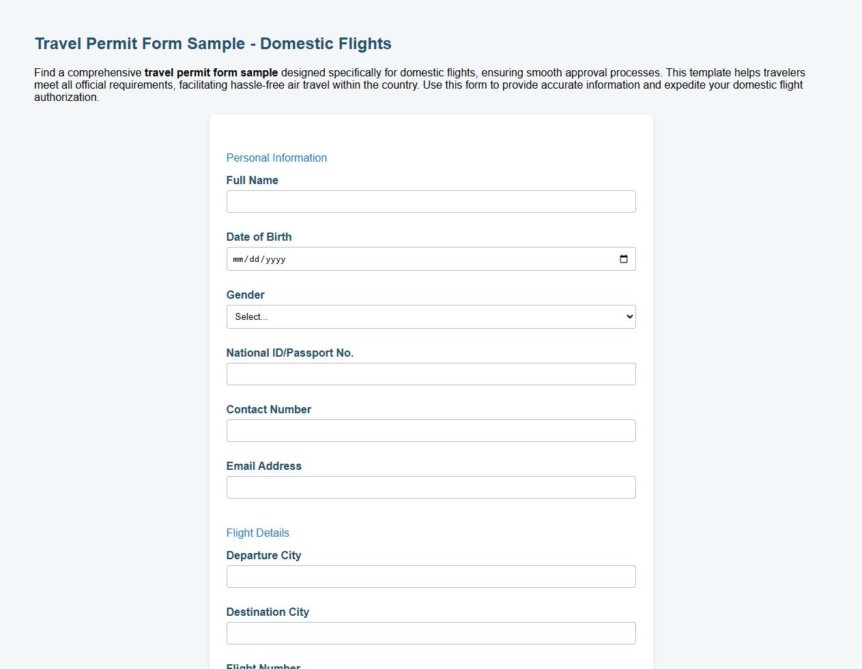Choose 'Select...' in the Gender combo box
Screen dimensions: 862x669
pyautogui.click(x=431, y=316)
